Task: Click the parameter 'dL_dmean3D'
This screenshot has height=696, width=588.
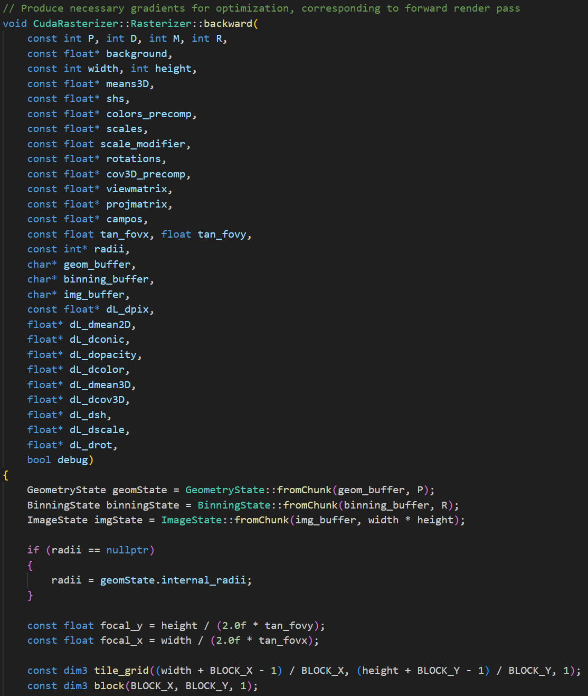Action: 100,385
